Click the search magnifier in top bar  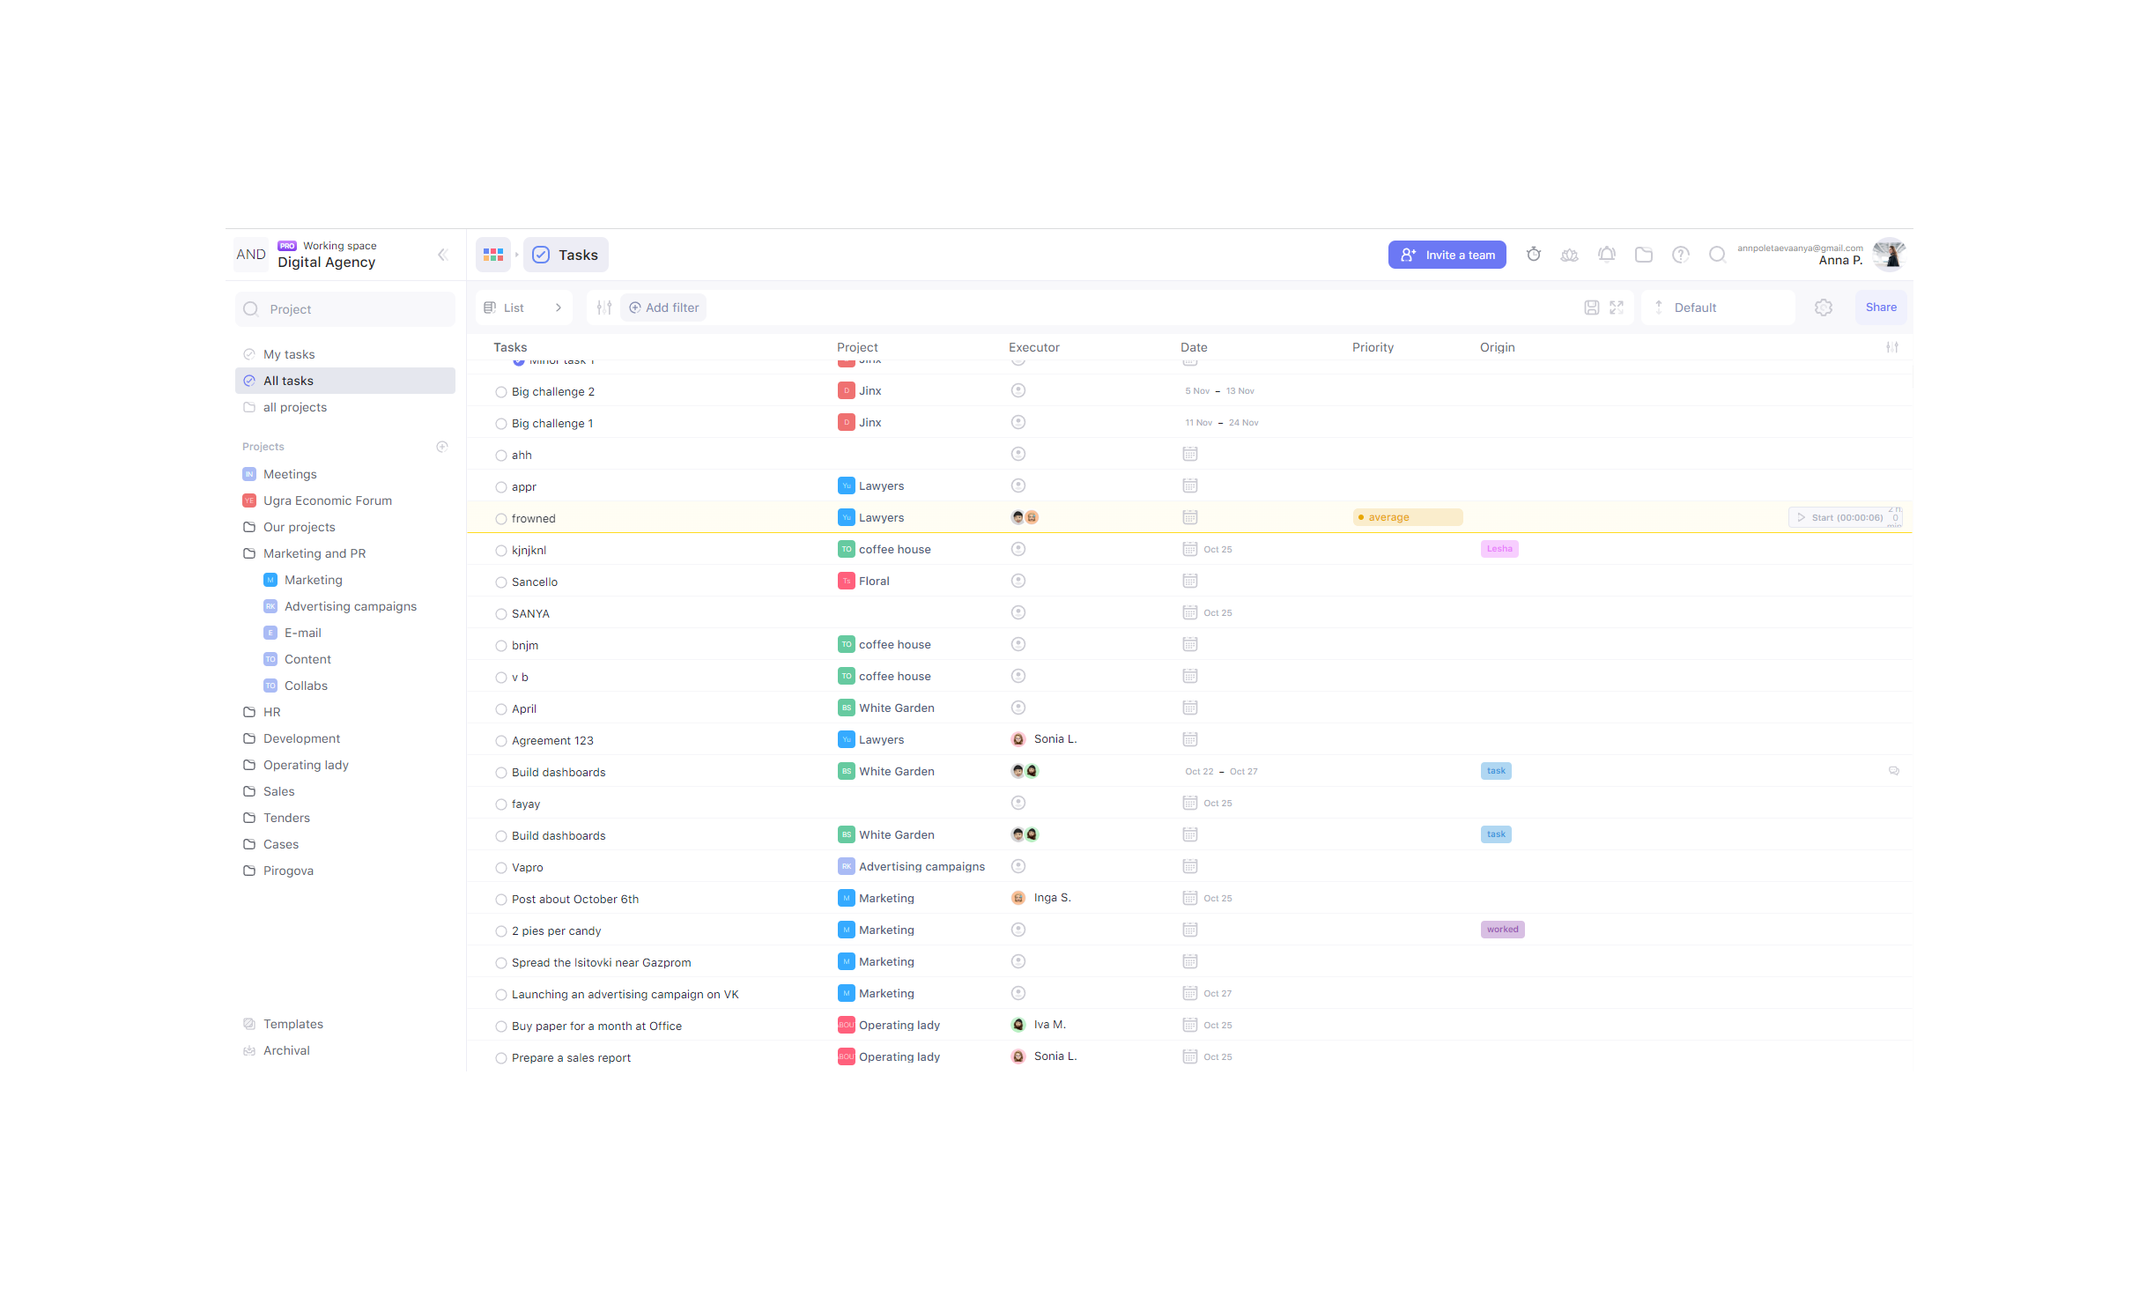click(x=1716, y=255)
